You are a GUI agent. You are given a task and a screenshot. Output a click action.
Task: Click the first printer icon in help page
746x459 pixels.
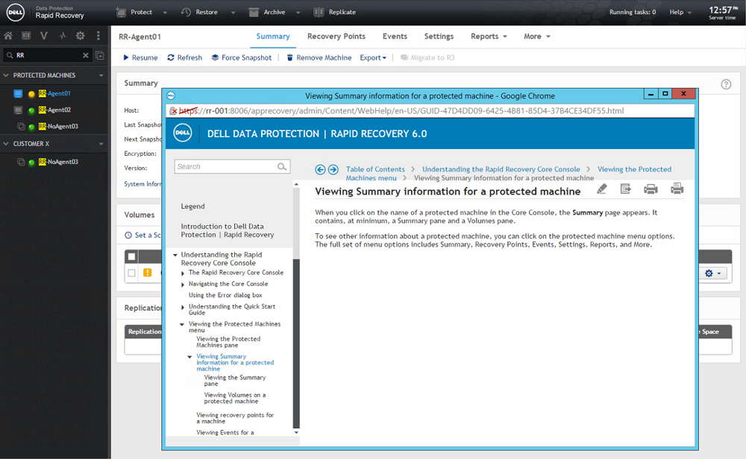tap(651, 189)
